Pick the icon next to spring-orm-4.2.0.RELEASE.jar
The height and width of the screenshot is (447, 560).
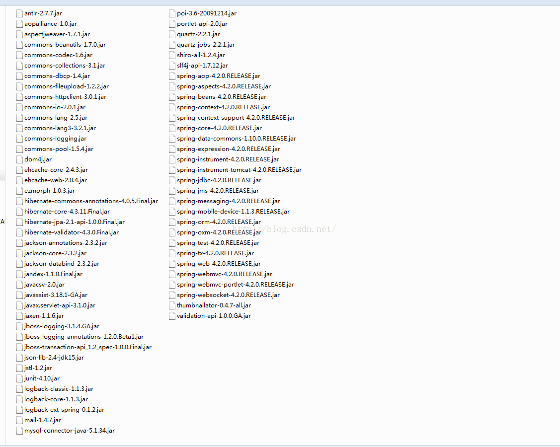click(x=172, y=222)
